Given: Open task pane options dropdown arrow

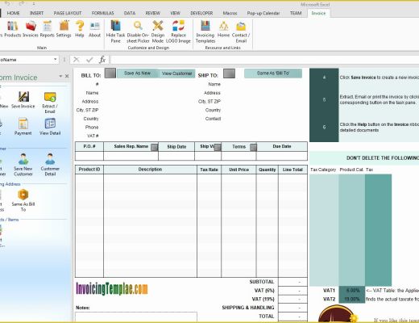Looking at the screenshot, I should point(60,77).
